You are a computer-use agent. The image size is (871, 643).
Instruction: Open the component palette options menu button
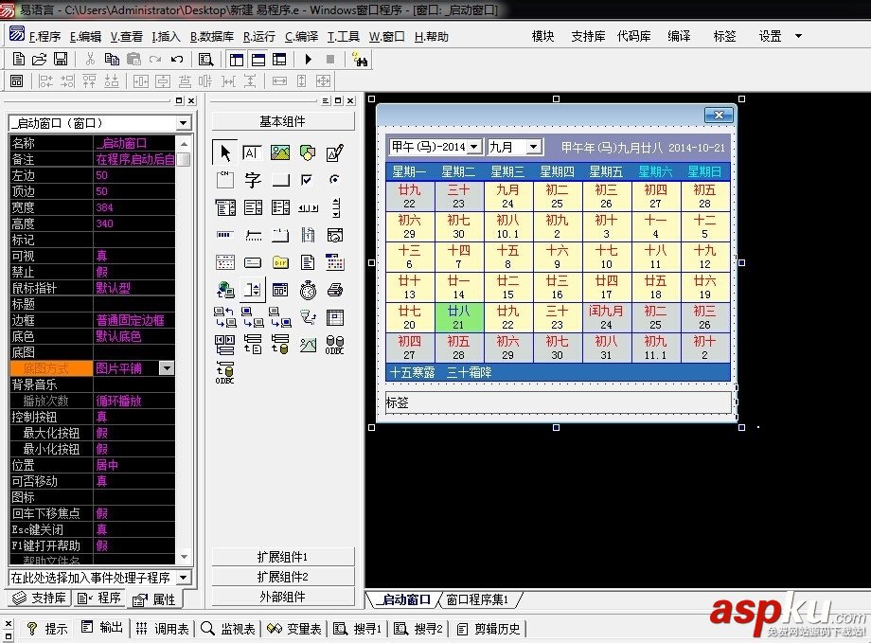326,100
